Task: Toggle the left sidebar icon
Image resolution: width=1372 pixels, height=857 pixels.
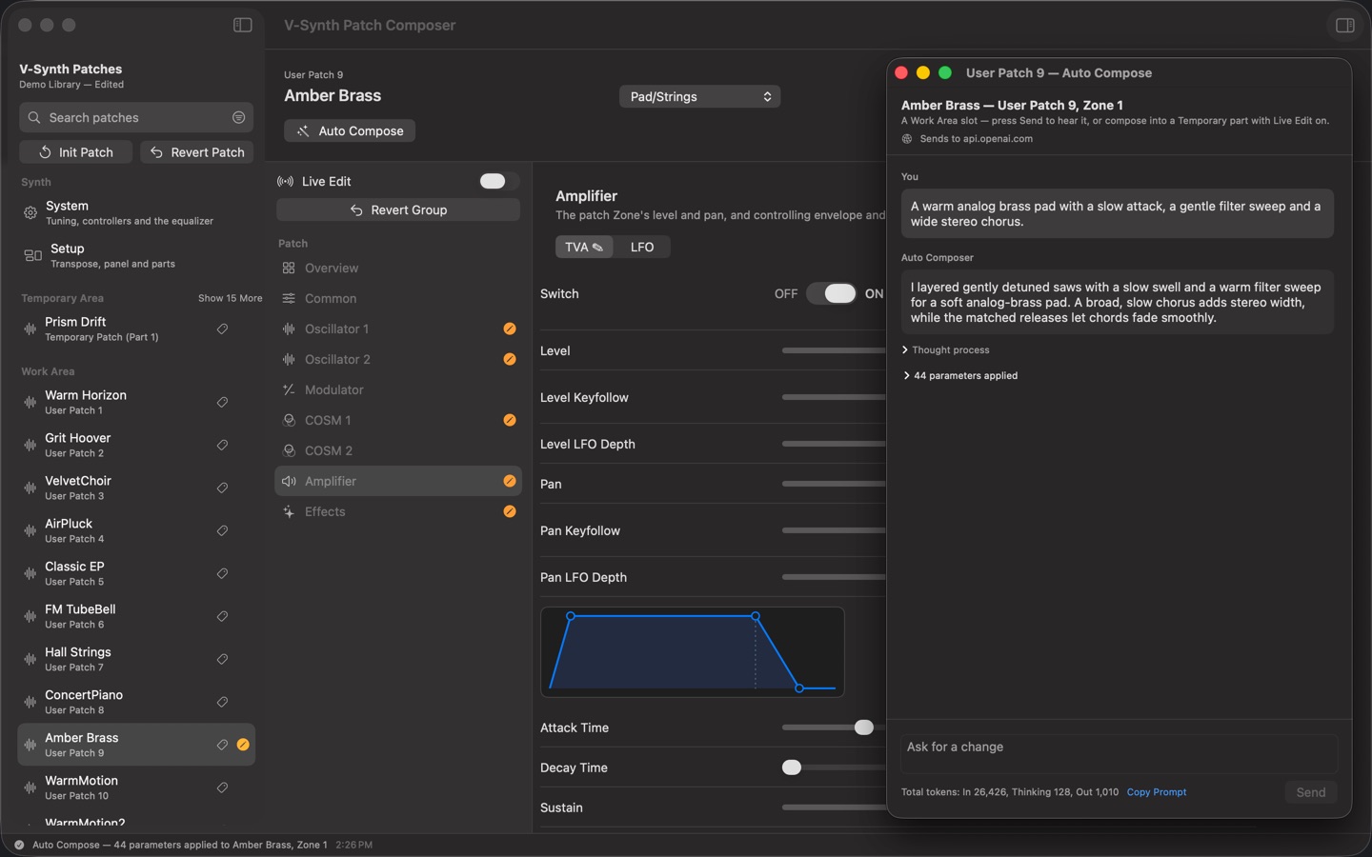Action: coord(243,25)
